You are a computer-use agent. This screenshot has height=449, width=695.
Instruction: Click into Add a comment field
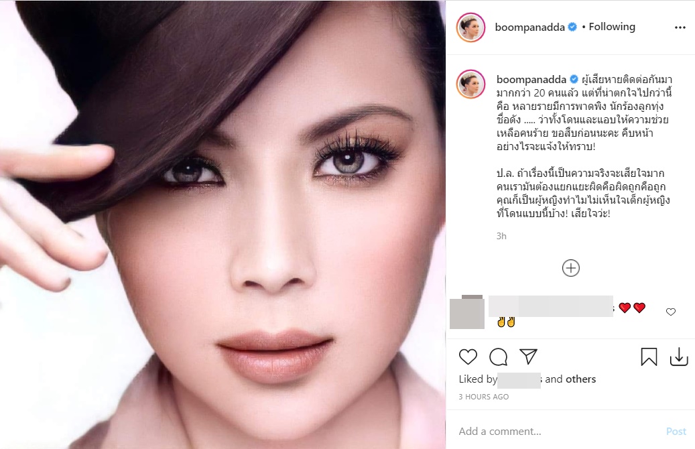558,432
